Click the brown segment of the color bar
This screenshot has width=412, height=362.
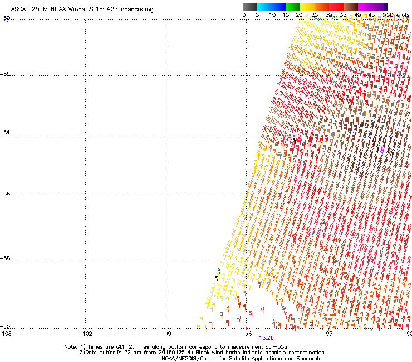(351, 7)
